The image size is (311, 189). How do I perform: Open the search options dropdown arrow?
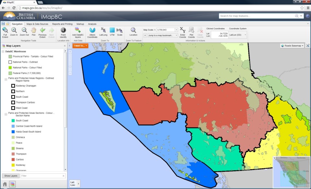point(301,16)
